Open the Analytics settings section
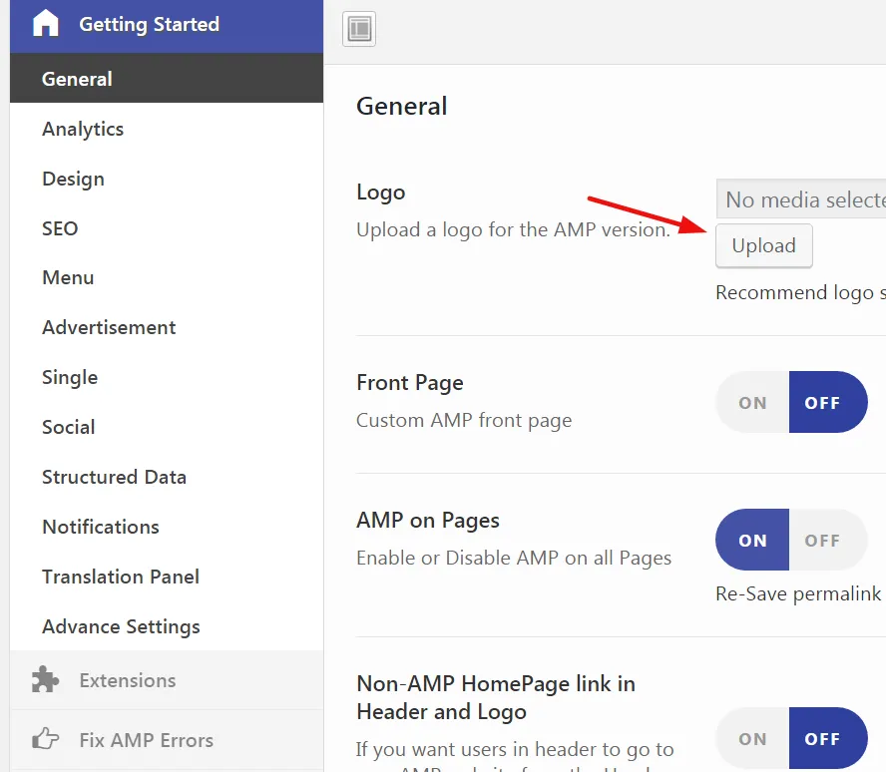Image resolution: width=886 pixels, height=772 pixels. coord(83,129)
